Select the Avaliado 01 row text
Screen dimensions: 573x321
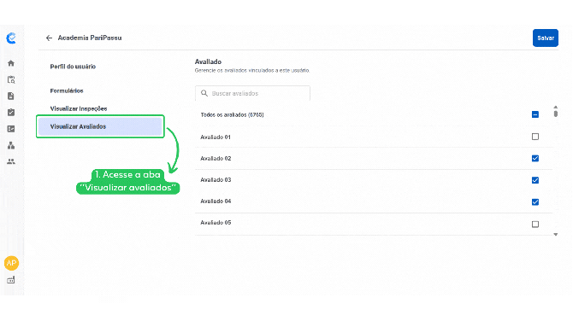[216, 137]
